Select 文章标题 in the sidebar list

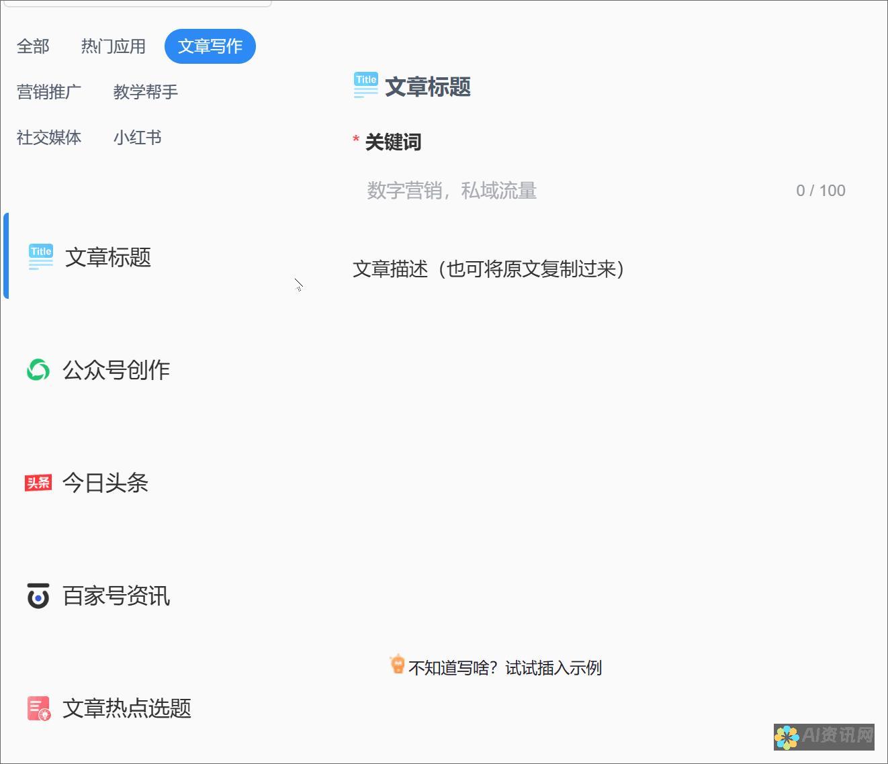pyautogui.click(x=138, y=257)
